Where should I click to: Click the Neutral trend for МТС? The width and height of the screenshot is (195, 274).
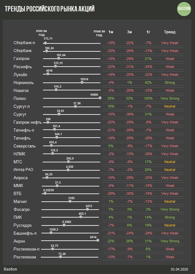point(170,162)
